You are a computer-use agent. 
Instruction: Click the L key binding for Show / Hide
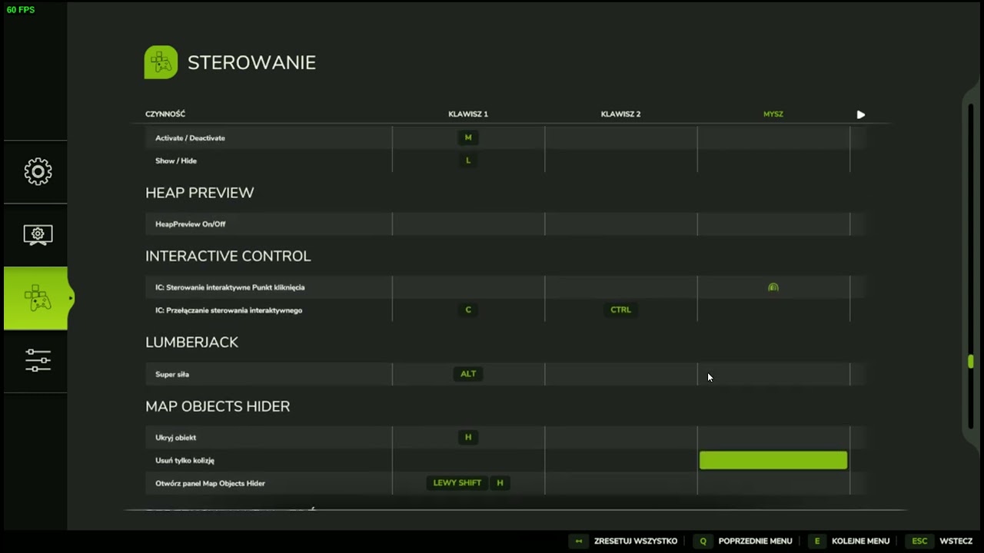point(468,161)
